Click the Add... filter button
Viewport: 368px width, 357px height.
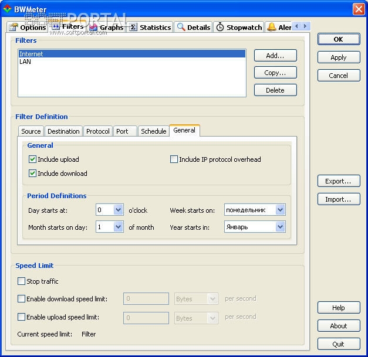pyautogui.click(x=275, y=56)
